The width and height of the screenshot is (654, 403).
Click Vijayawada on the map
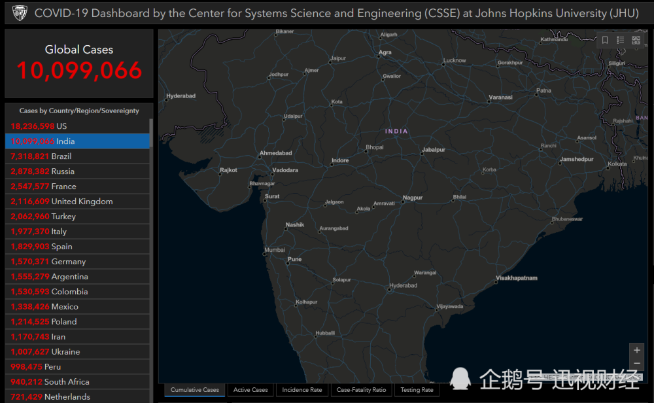coord(450,306)
